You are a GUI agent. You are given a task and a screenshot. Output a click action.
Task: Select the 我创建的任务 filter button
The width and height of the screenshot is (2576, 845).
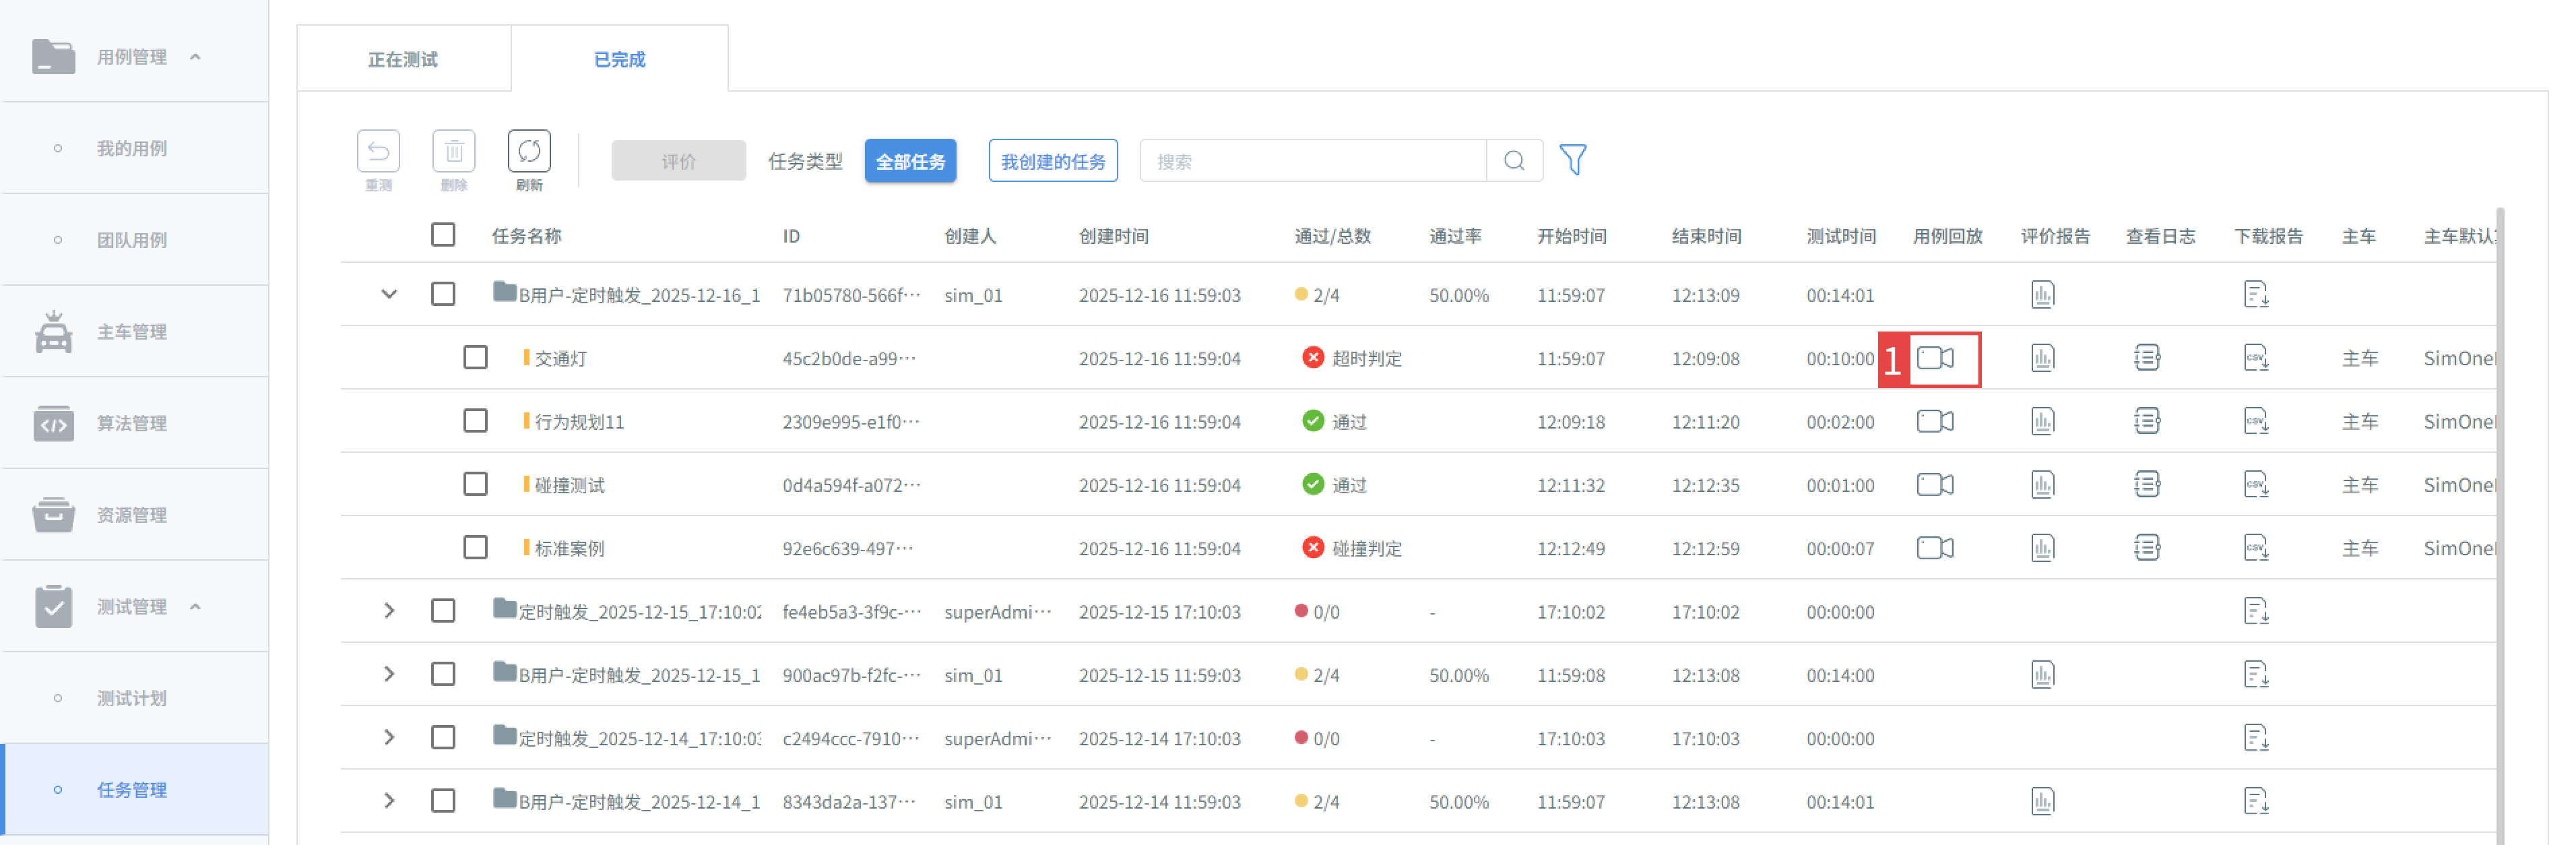coord(1053,161)
